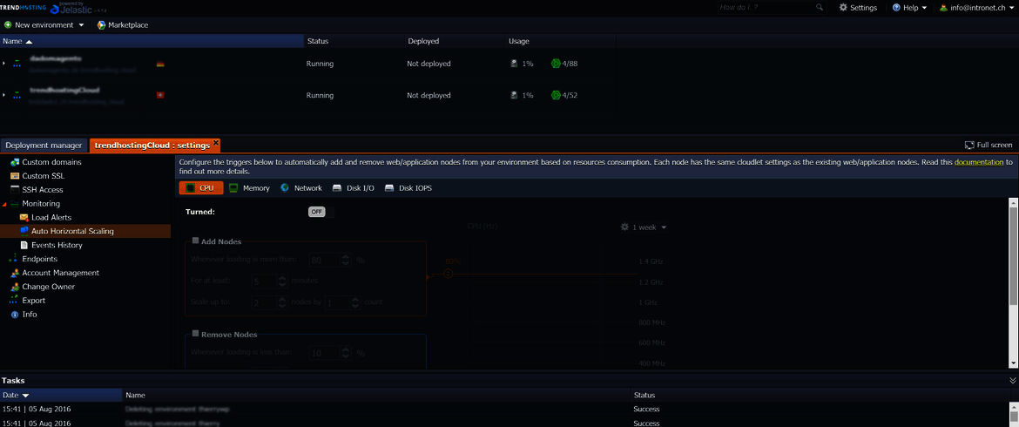Open the Help menu
Viewport: 1019px width, 427px height.
point(910,7)
